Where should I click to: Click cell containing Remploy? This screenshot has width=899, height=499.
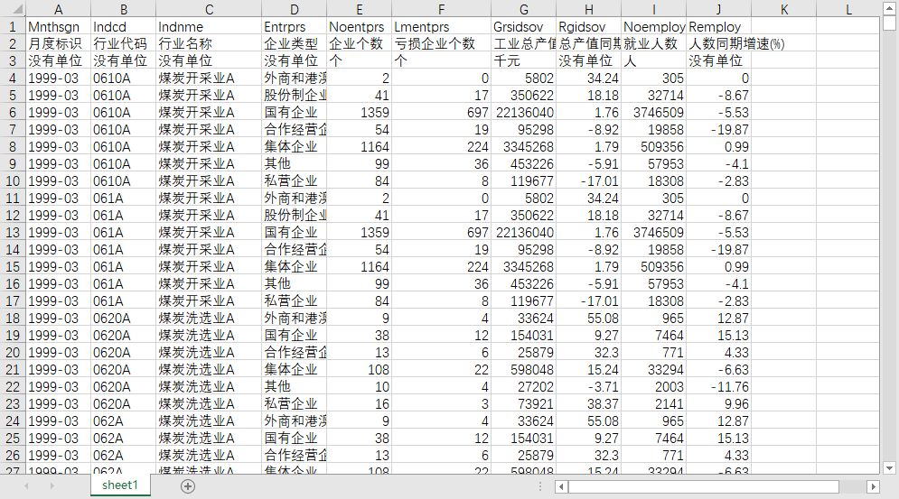pos(718,26)
